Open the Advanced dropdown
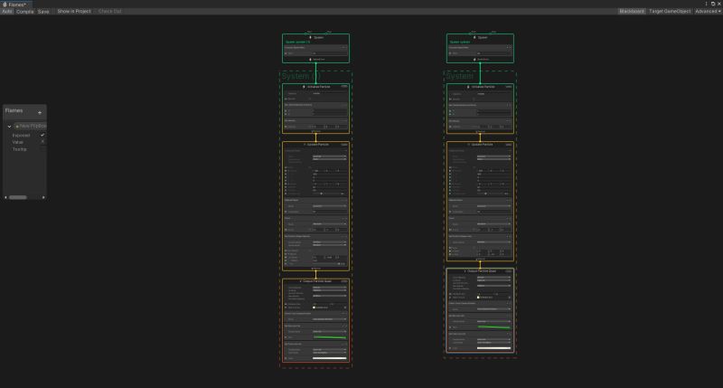 click(708, 11)
